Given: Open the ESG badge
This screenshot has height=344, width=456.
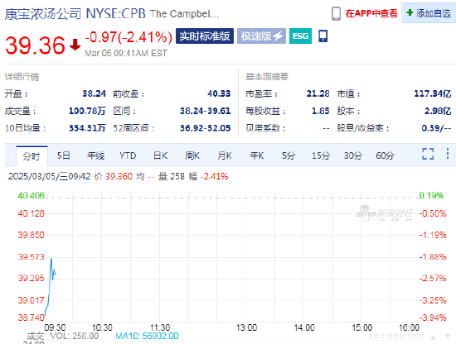Looking at the screenshot, I should (x=300, y=36).
